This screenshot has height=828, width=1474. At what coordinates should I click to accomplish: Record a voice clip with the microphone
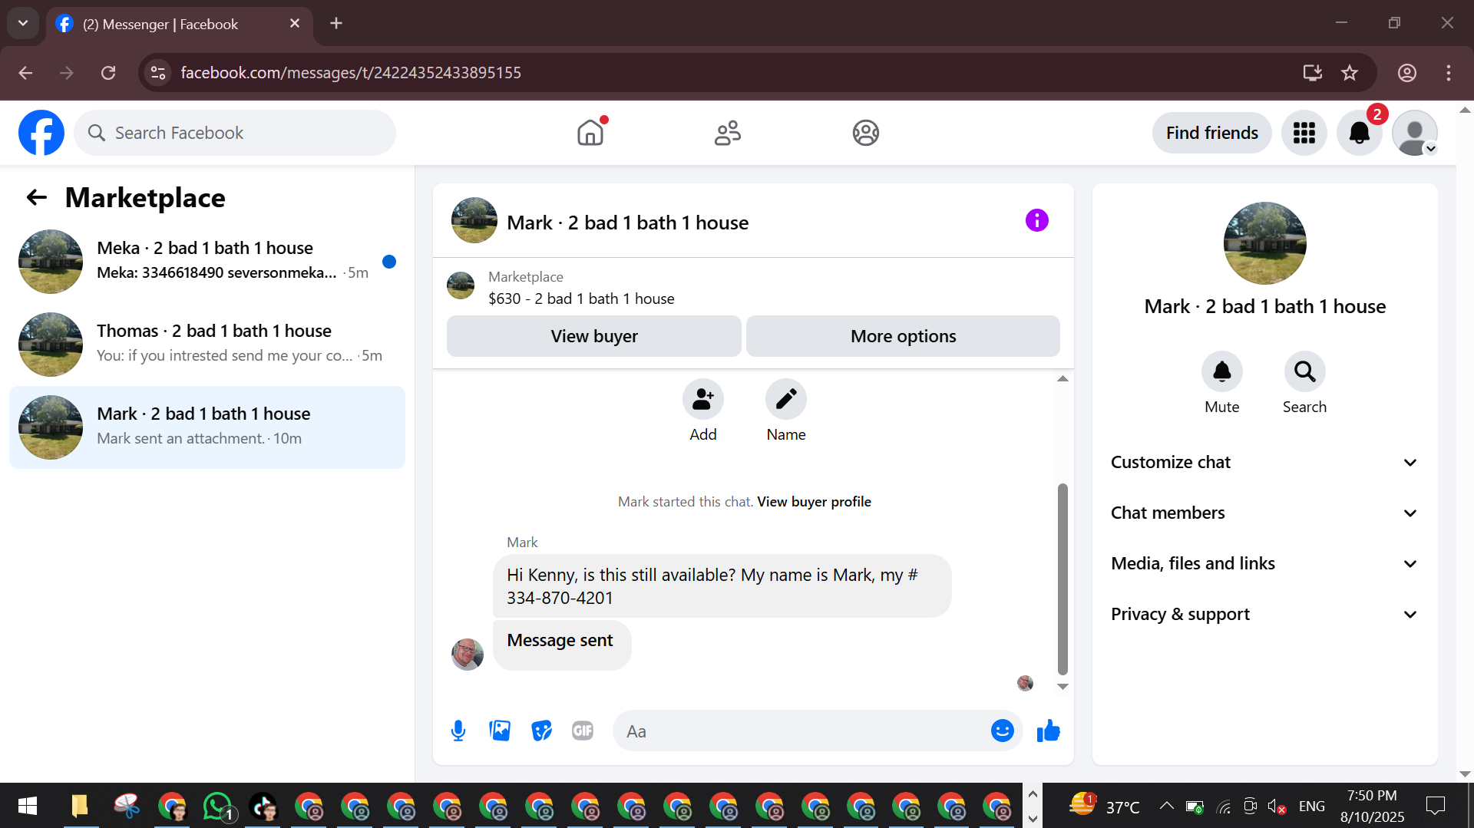(458, 731)
